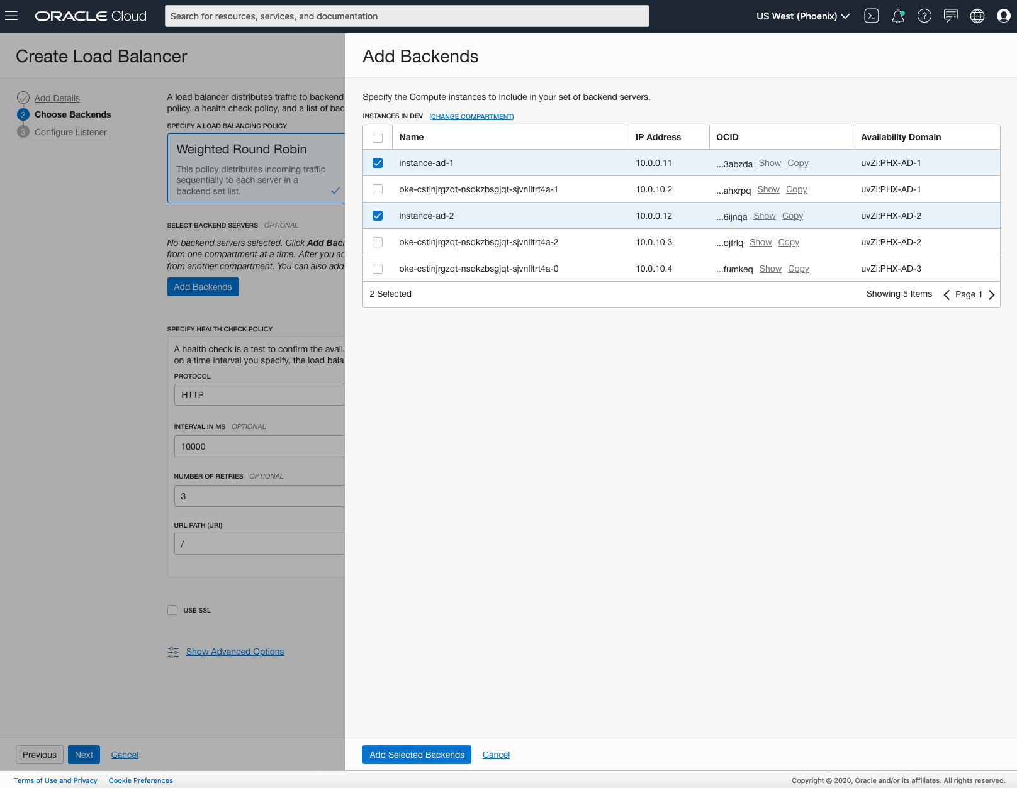Click the URL Path field
The height and width of the screenshot is (788, 1017).
pos(259,544)
